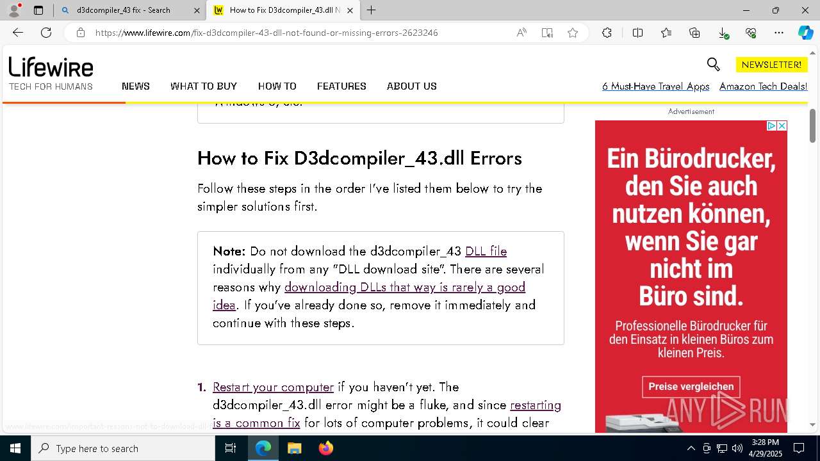
Task: Toggle split screen view icon
Action: 637,33
